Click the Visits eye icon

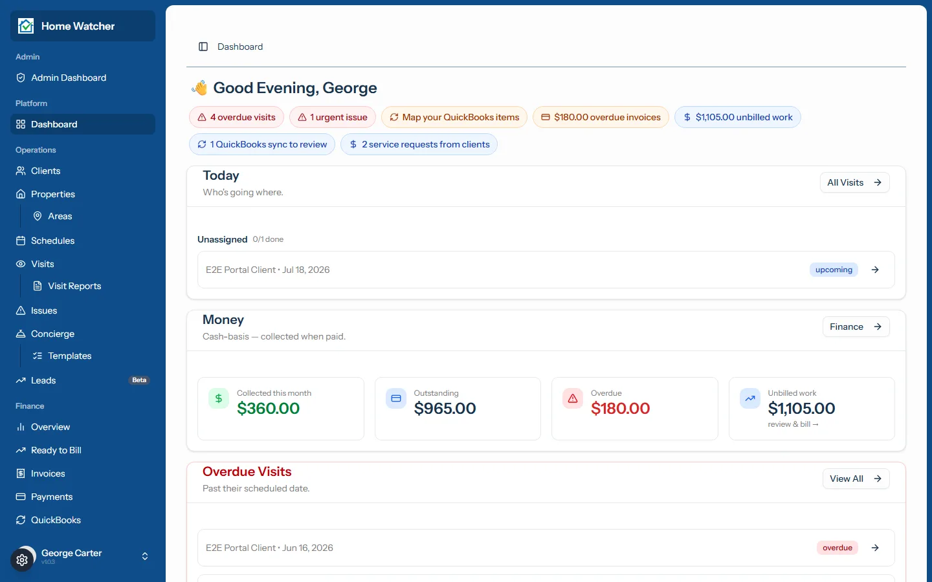pos(21,264)
